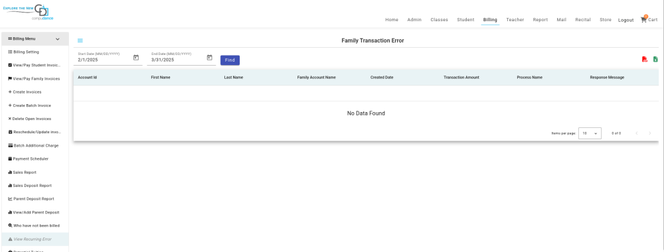Click the Last Name column header
The image size is (664, 252).
(x=234, y=78)
